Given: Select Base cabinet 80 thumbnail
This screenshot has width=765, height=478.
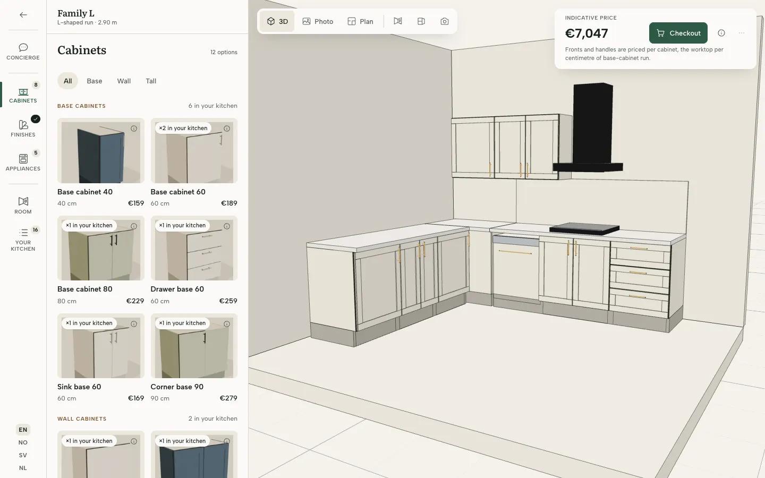Looking at the screenshot, I should point(101,248).
